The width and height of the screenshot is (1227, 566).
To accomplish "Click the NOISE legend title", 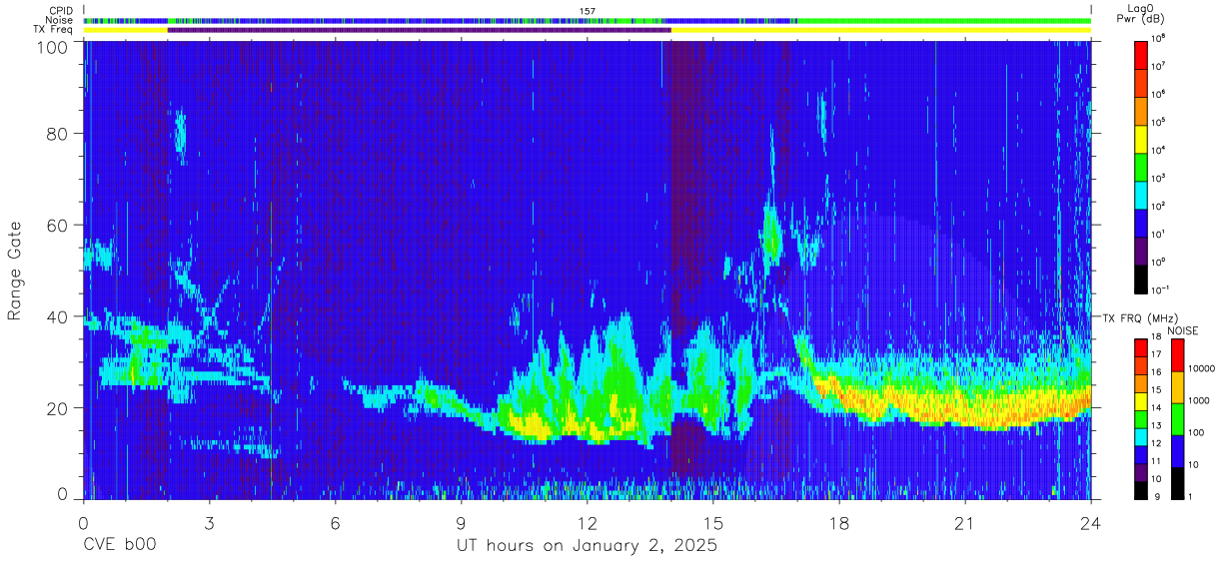I will pyautogui.click(x=1184, y=329).
